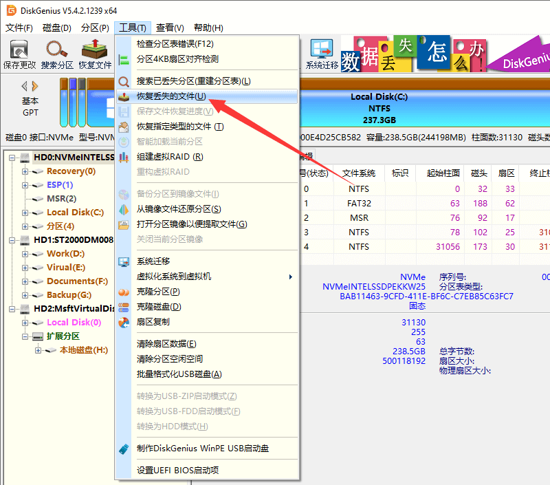This screenshot has width=550, height=485.
Task: Click the 文件系统 column header
Action: (x=358, y=173)
